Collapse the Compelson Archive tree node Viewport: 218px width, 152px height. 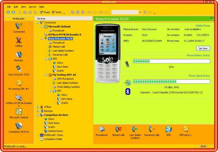[38, 115]
